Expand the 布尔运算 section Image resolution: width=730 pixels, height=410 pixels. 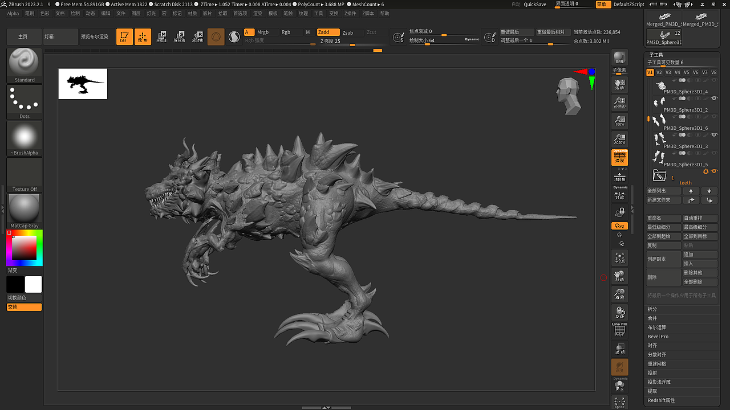click(x=657, y=327)
